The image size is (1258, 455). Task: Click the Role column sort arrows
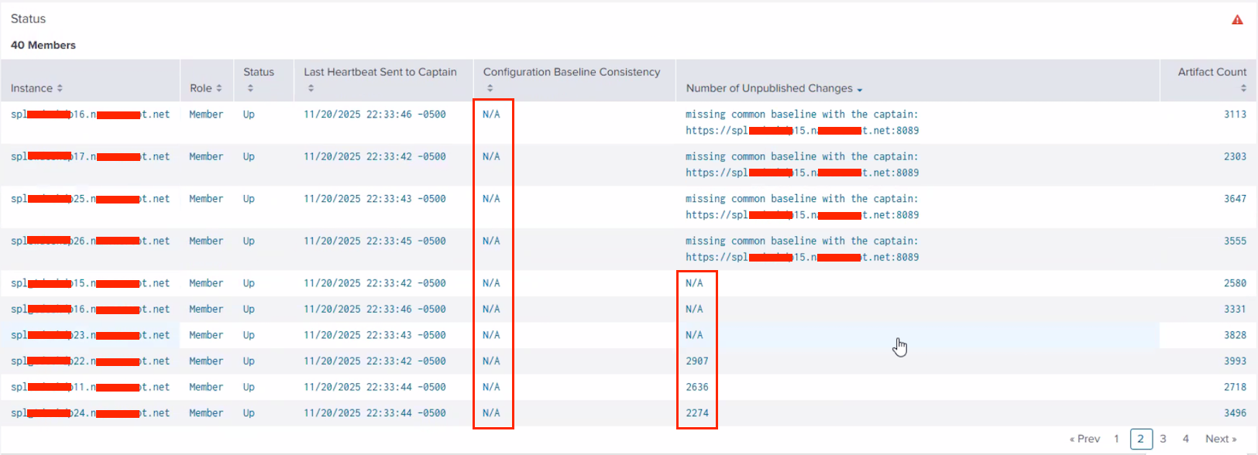pyautogui.click(x=219, y=88)
